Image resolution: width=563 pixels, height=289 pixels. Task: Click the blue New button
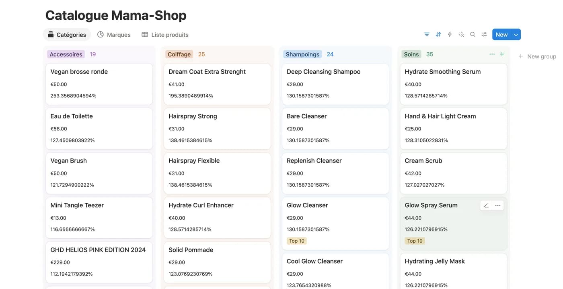pyautogui.click(x=501, y=35)
